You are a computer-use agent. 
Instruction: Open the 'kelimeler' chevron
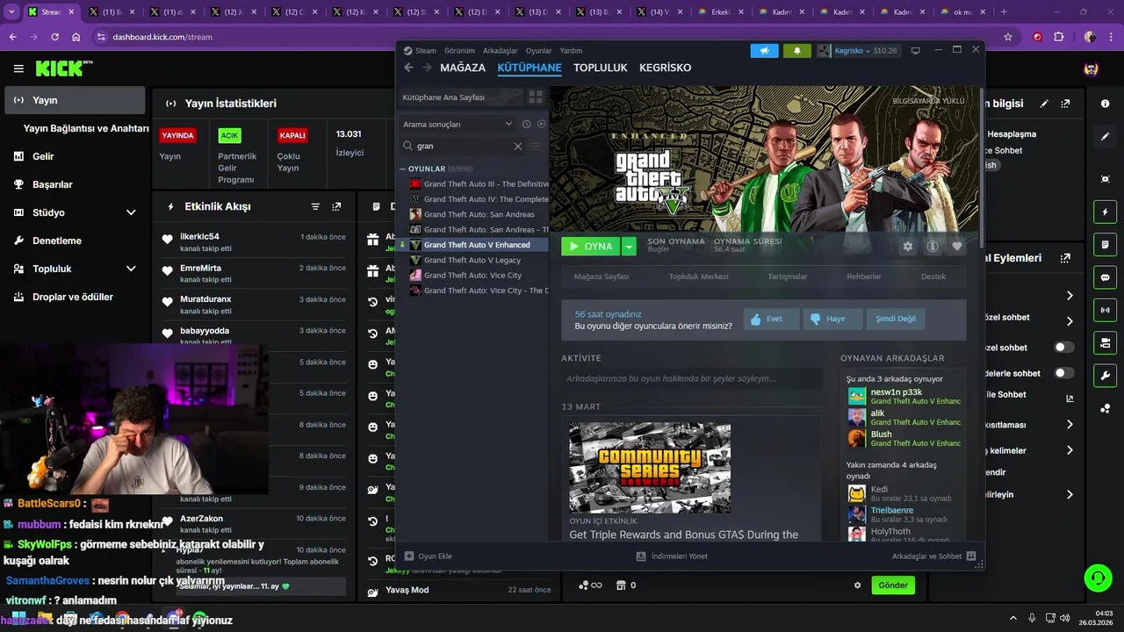click(1070, 450)
